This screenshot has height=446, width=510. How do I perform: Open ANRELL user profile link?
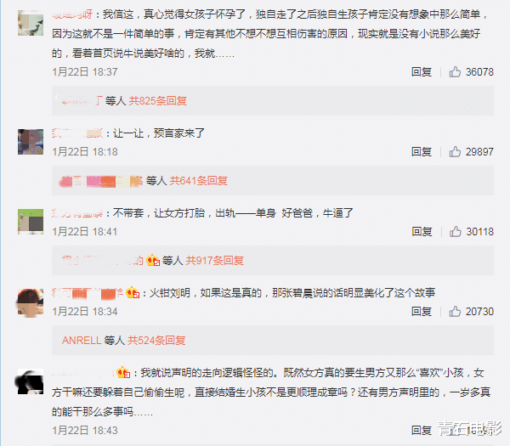pyautogui.click(x=82, y=341)
